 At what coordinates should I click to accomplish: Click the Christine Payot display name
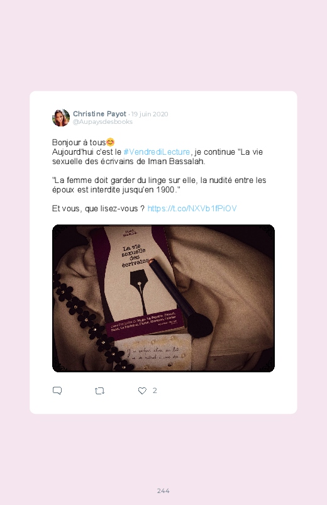[99, 114]
